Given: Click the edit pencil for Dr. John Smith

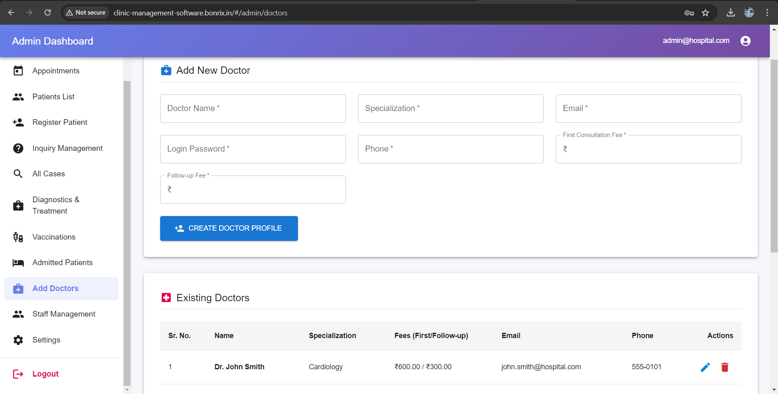Looking at the screenshot, I should 705,367.
